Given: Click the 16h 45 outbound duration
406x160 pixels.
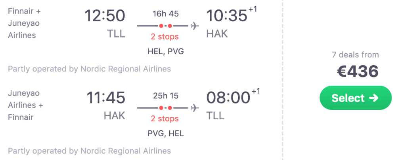Looking at the screenshot, I should [165, 14].
